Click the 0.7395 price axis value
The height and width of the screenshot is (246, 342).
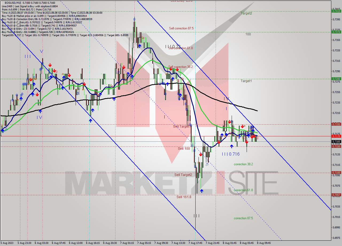(336, 19)
